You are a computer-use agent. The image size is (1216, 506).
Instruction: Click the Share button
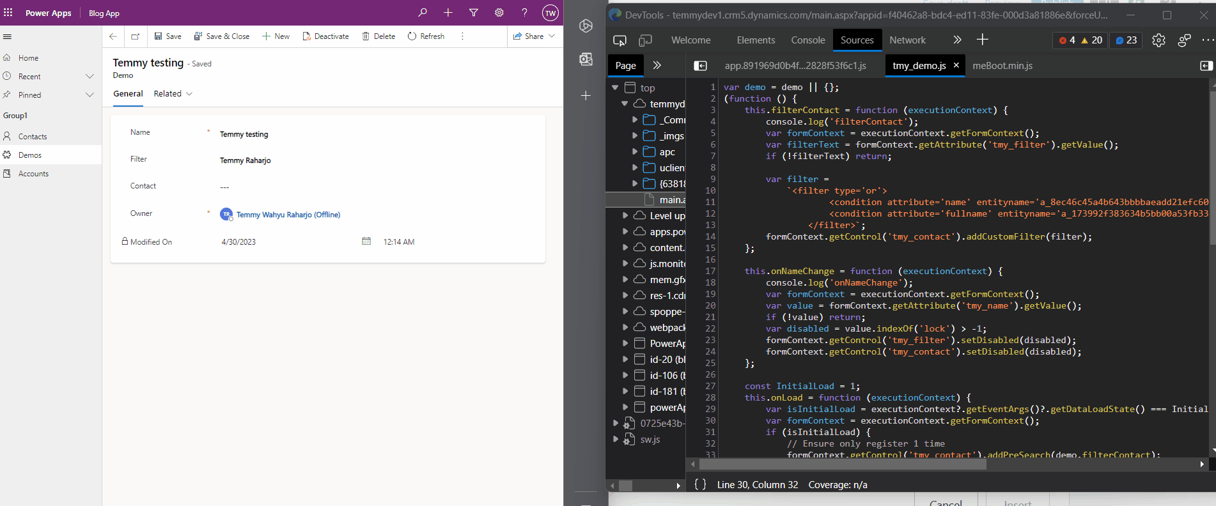[x=528, y=36]
